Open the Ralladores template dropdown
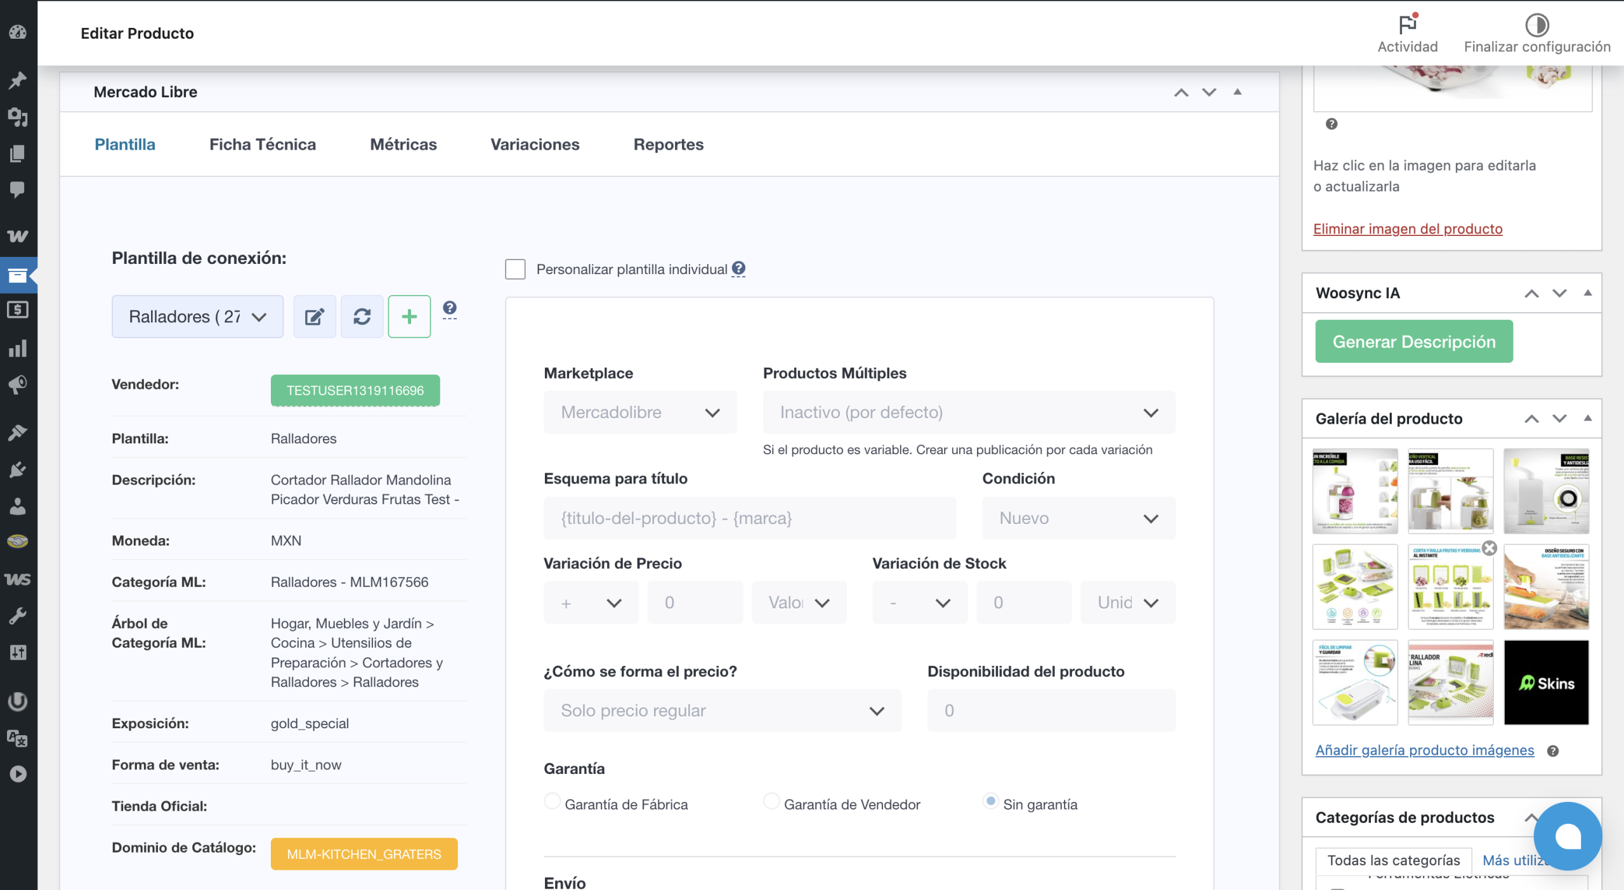Viewport: 1624px width, 890px height. click(x=197, y=317)
